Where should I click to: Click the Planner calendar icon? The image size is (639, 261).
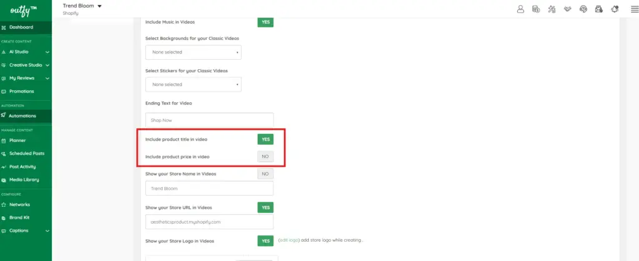[x=4, y=141]
